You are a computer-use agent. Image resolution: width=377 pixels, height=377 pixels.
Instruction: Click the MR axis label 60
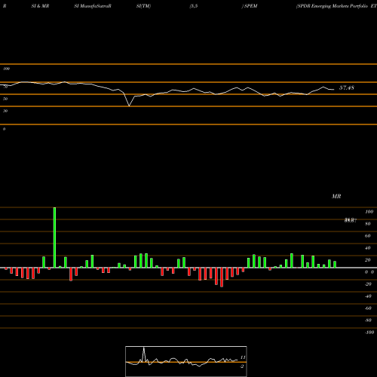(x=368, y=236)
